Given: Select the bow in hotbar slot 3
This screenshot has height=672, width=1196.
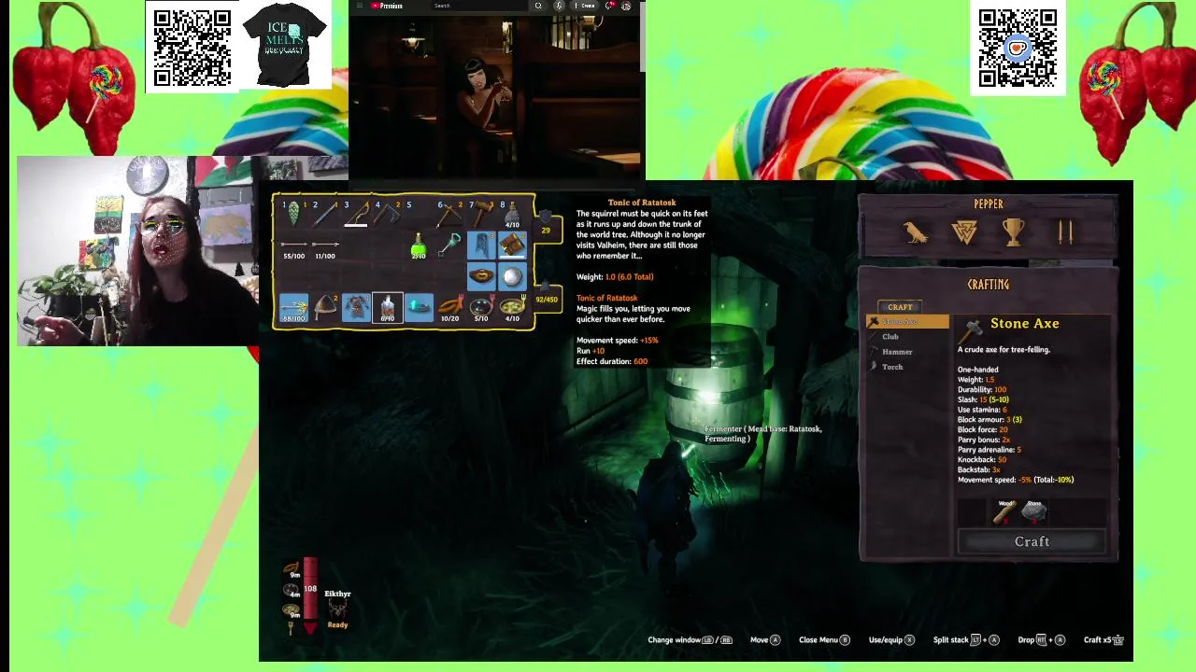Looking at the screenshot, I should (x=356, y=214).
